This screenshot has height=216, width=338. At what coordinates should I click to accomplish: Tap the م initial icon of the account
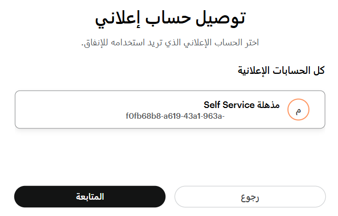click(298, 110)
